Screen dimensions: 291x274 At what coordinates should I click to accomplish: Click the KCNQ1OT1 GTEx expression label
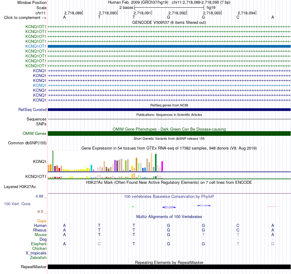(x=36, y=176)
